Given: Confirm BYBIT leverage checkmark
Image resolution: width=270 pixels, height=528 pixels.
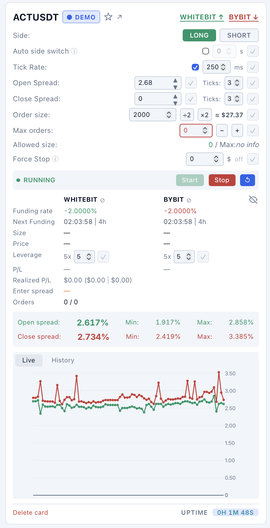Looking at the screenshot, I should [203, 257].
